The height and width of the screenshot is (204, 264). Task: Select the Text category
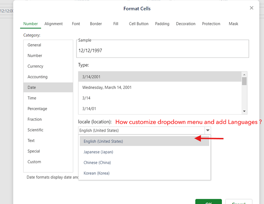(x=48, y=140)
